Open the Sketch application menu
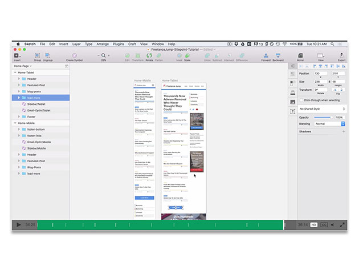Screen dimensions: 359x270 click(x=30, y=44)
